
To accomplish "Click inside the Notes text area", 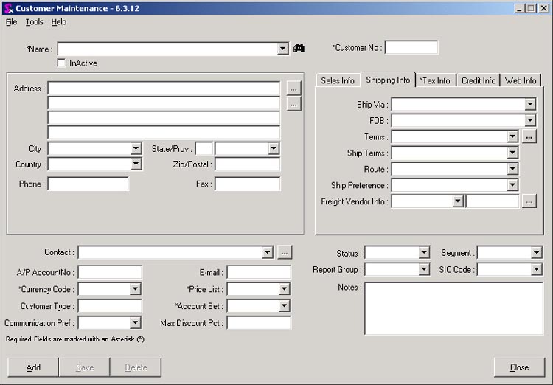I will click(x=453, y=308).
